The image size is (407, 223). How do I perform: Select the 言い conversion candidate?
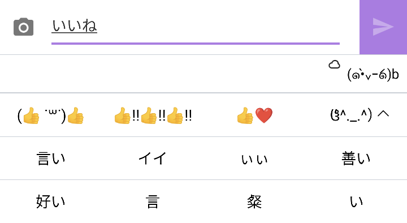pos(51,158)
